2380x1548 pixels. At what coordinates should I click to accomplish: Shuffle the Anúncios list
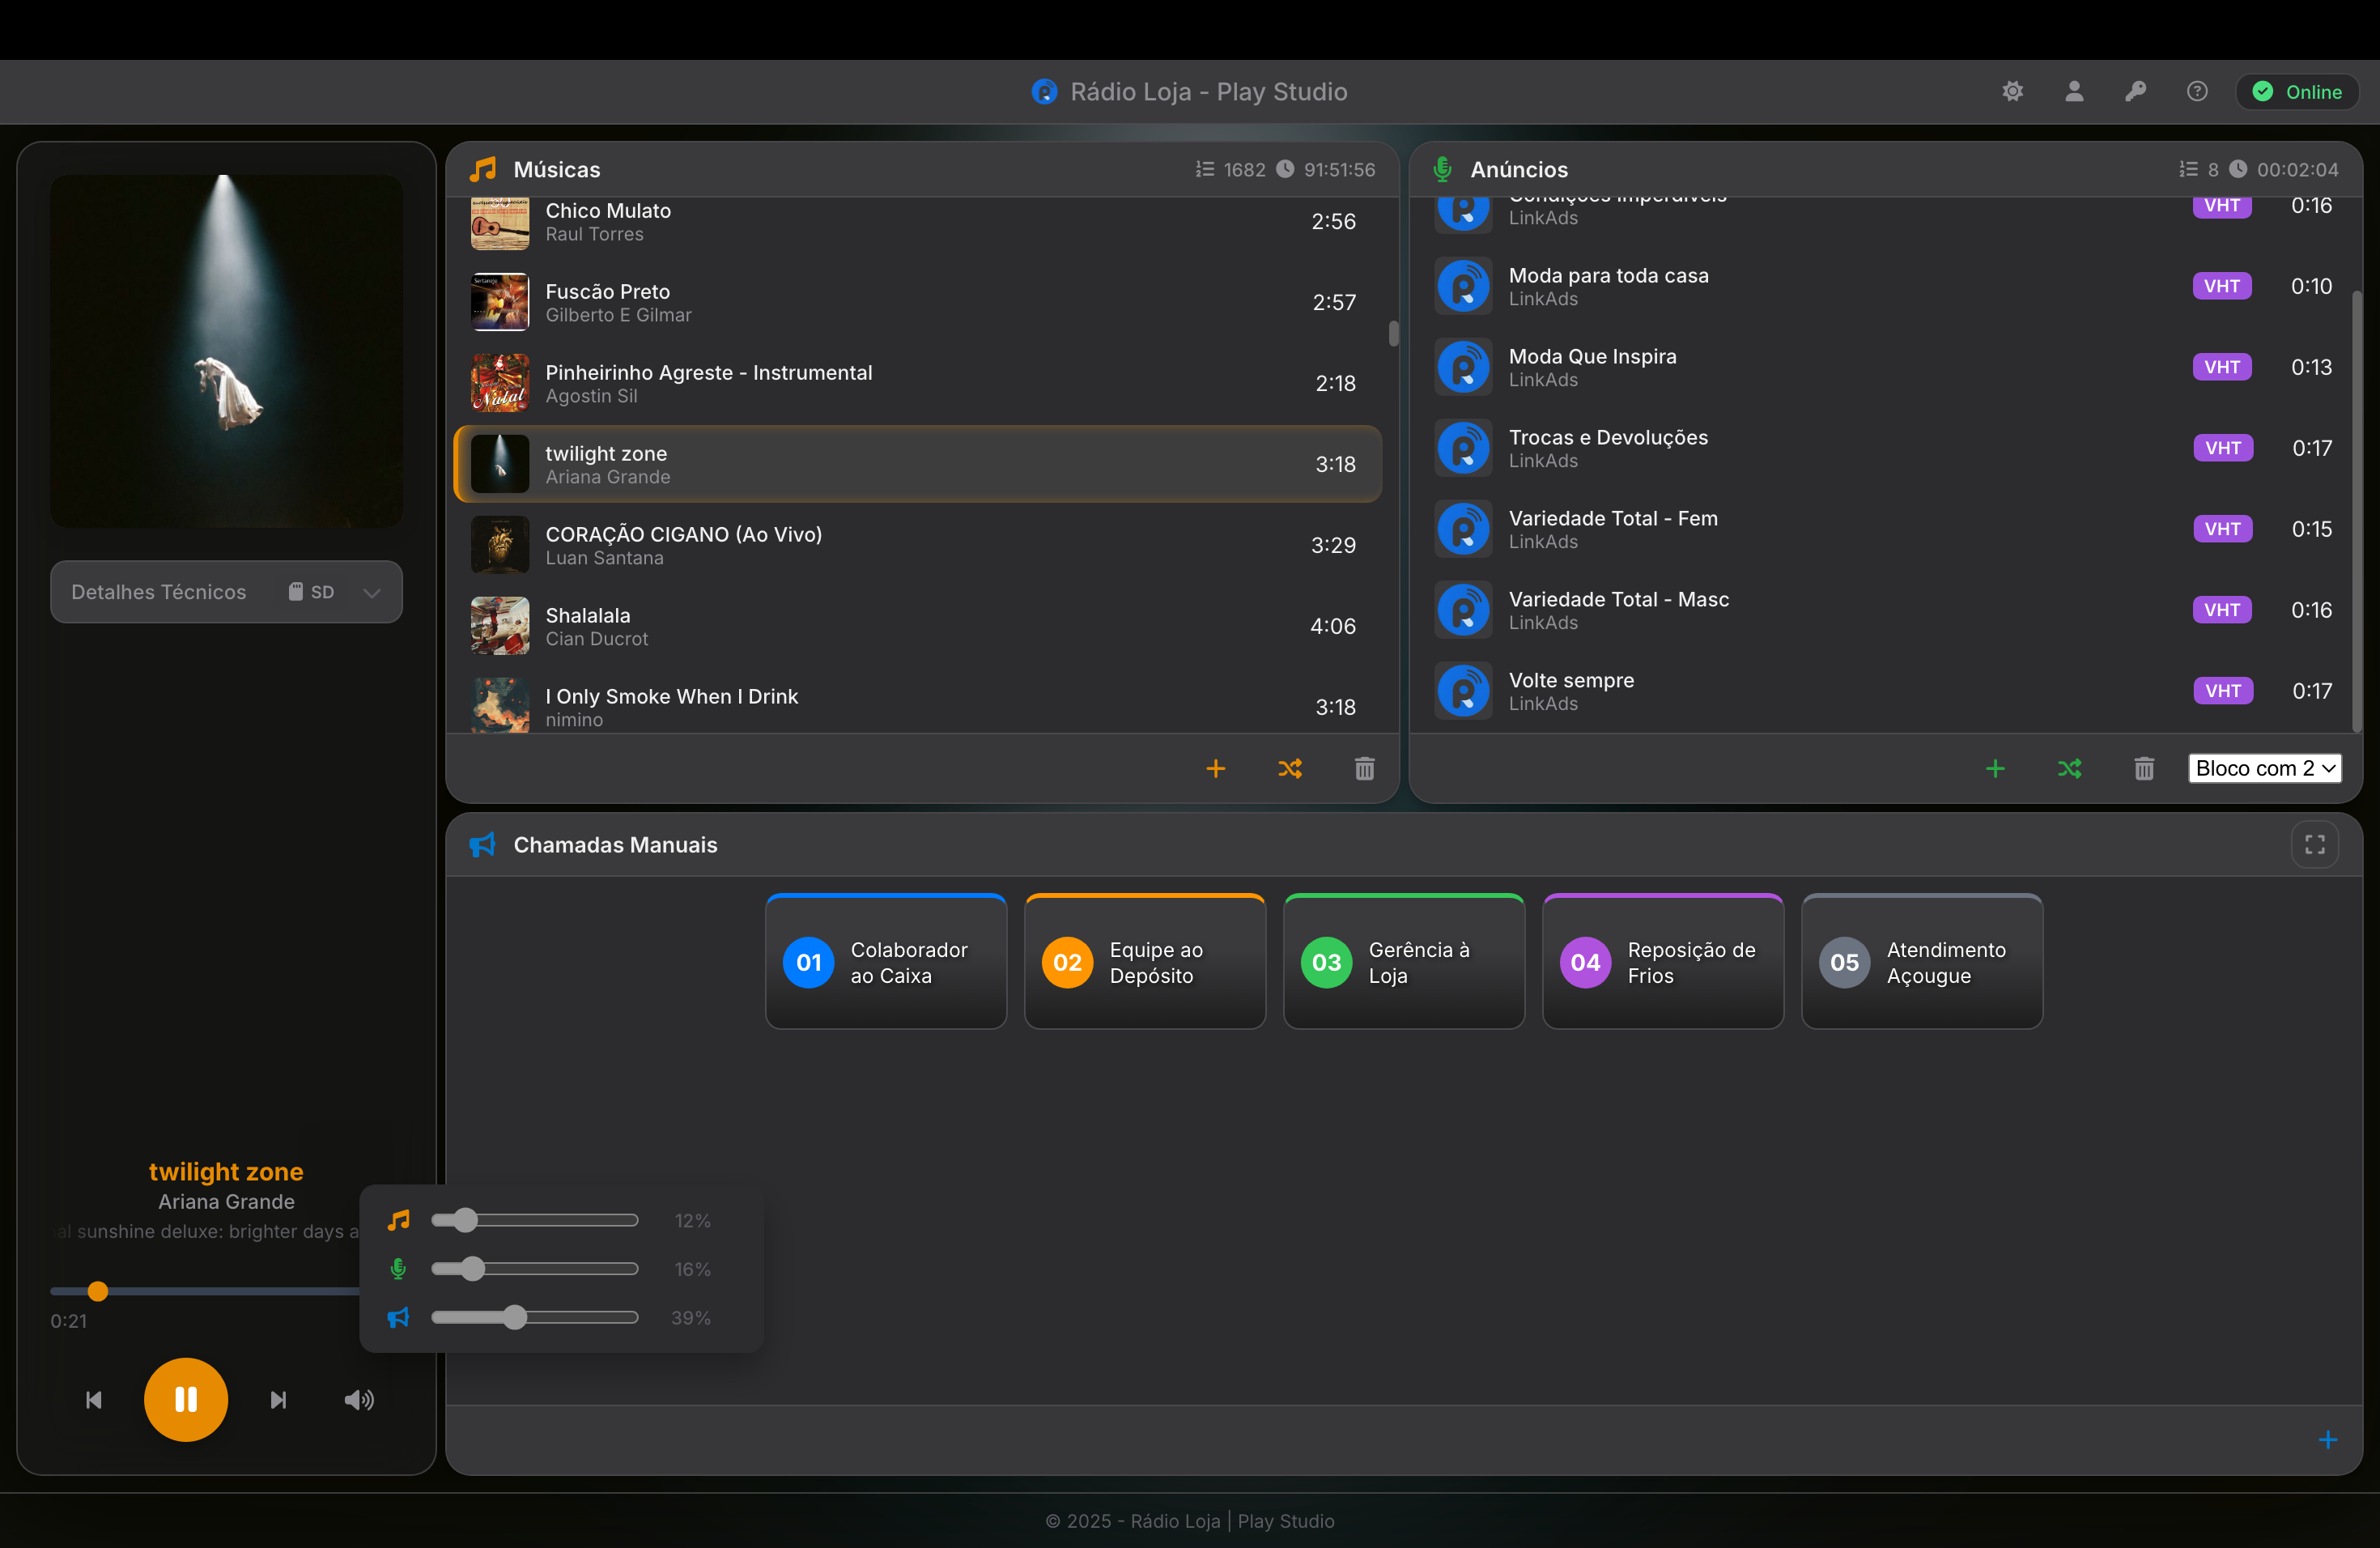(x=2069, y=768)
